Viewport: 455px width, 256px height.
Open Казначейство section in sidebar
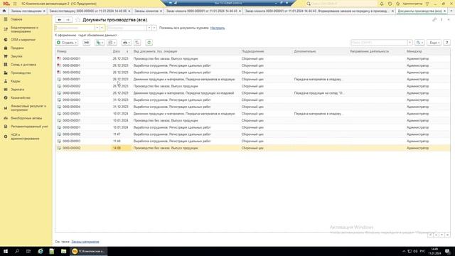(x=21, y=98)
